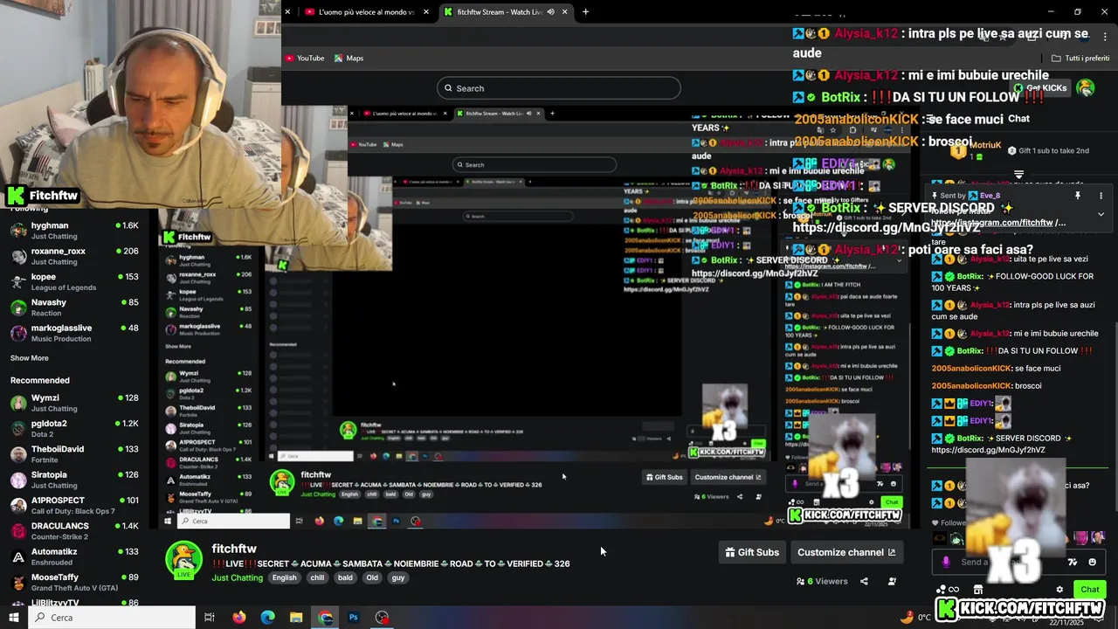The width and height of the screenshot is (1118, 629).
Task: Open the shop icon below chat input
Action: coord(978,590)
